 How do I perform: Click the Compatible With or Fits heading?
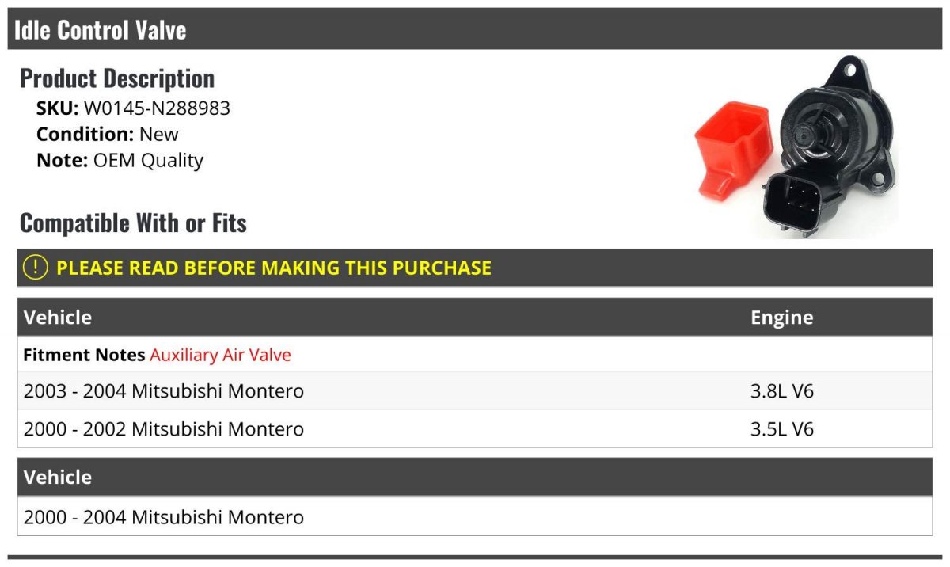click(133, 223)
